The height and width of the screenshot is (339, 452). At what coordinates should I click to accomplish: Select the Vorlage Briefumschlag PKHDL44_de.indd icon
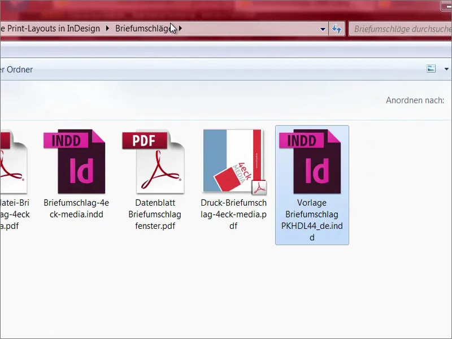click(310, 162)
